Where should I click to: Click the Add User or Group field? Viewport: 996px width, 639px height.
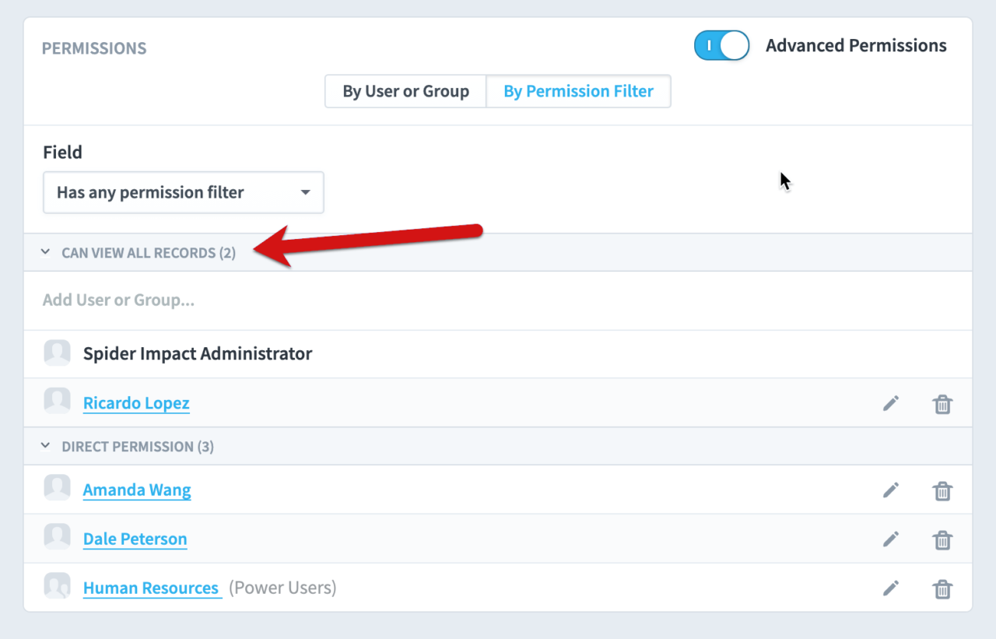118,300
